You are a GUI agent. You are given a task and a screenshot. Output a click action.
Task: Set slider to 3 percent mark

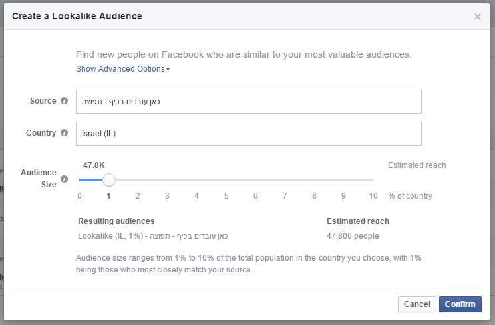[x=167, y=179]
